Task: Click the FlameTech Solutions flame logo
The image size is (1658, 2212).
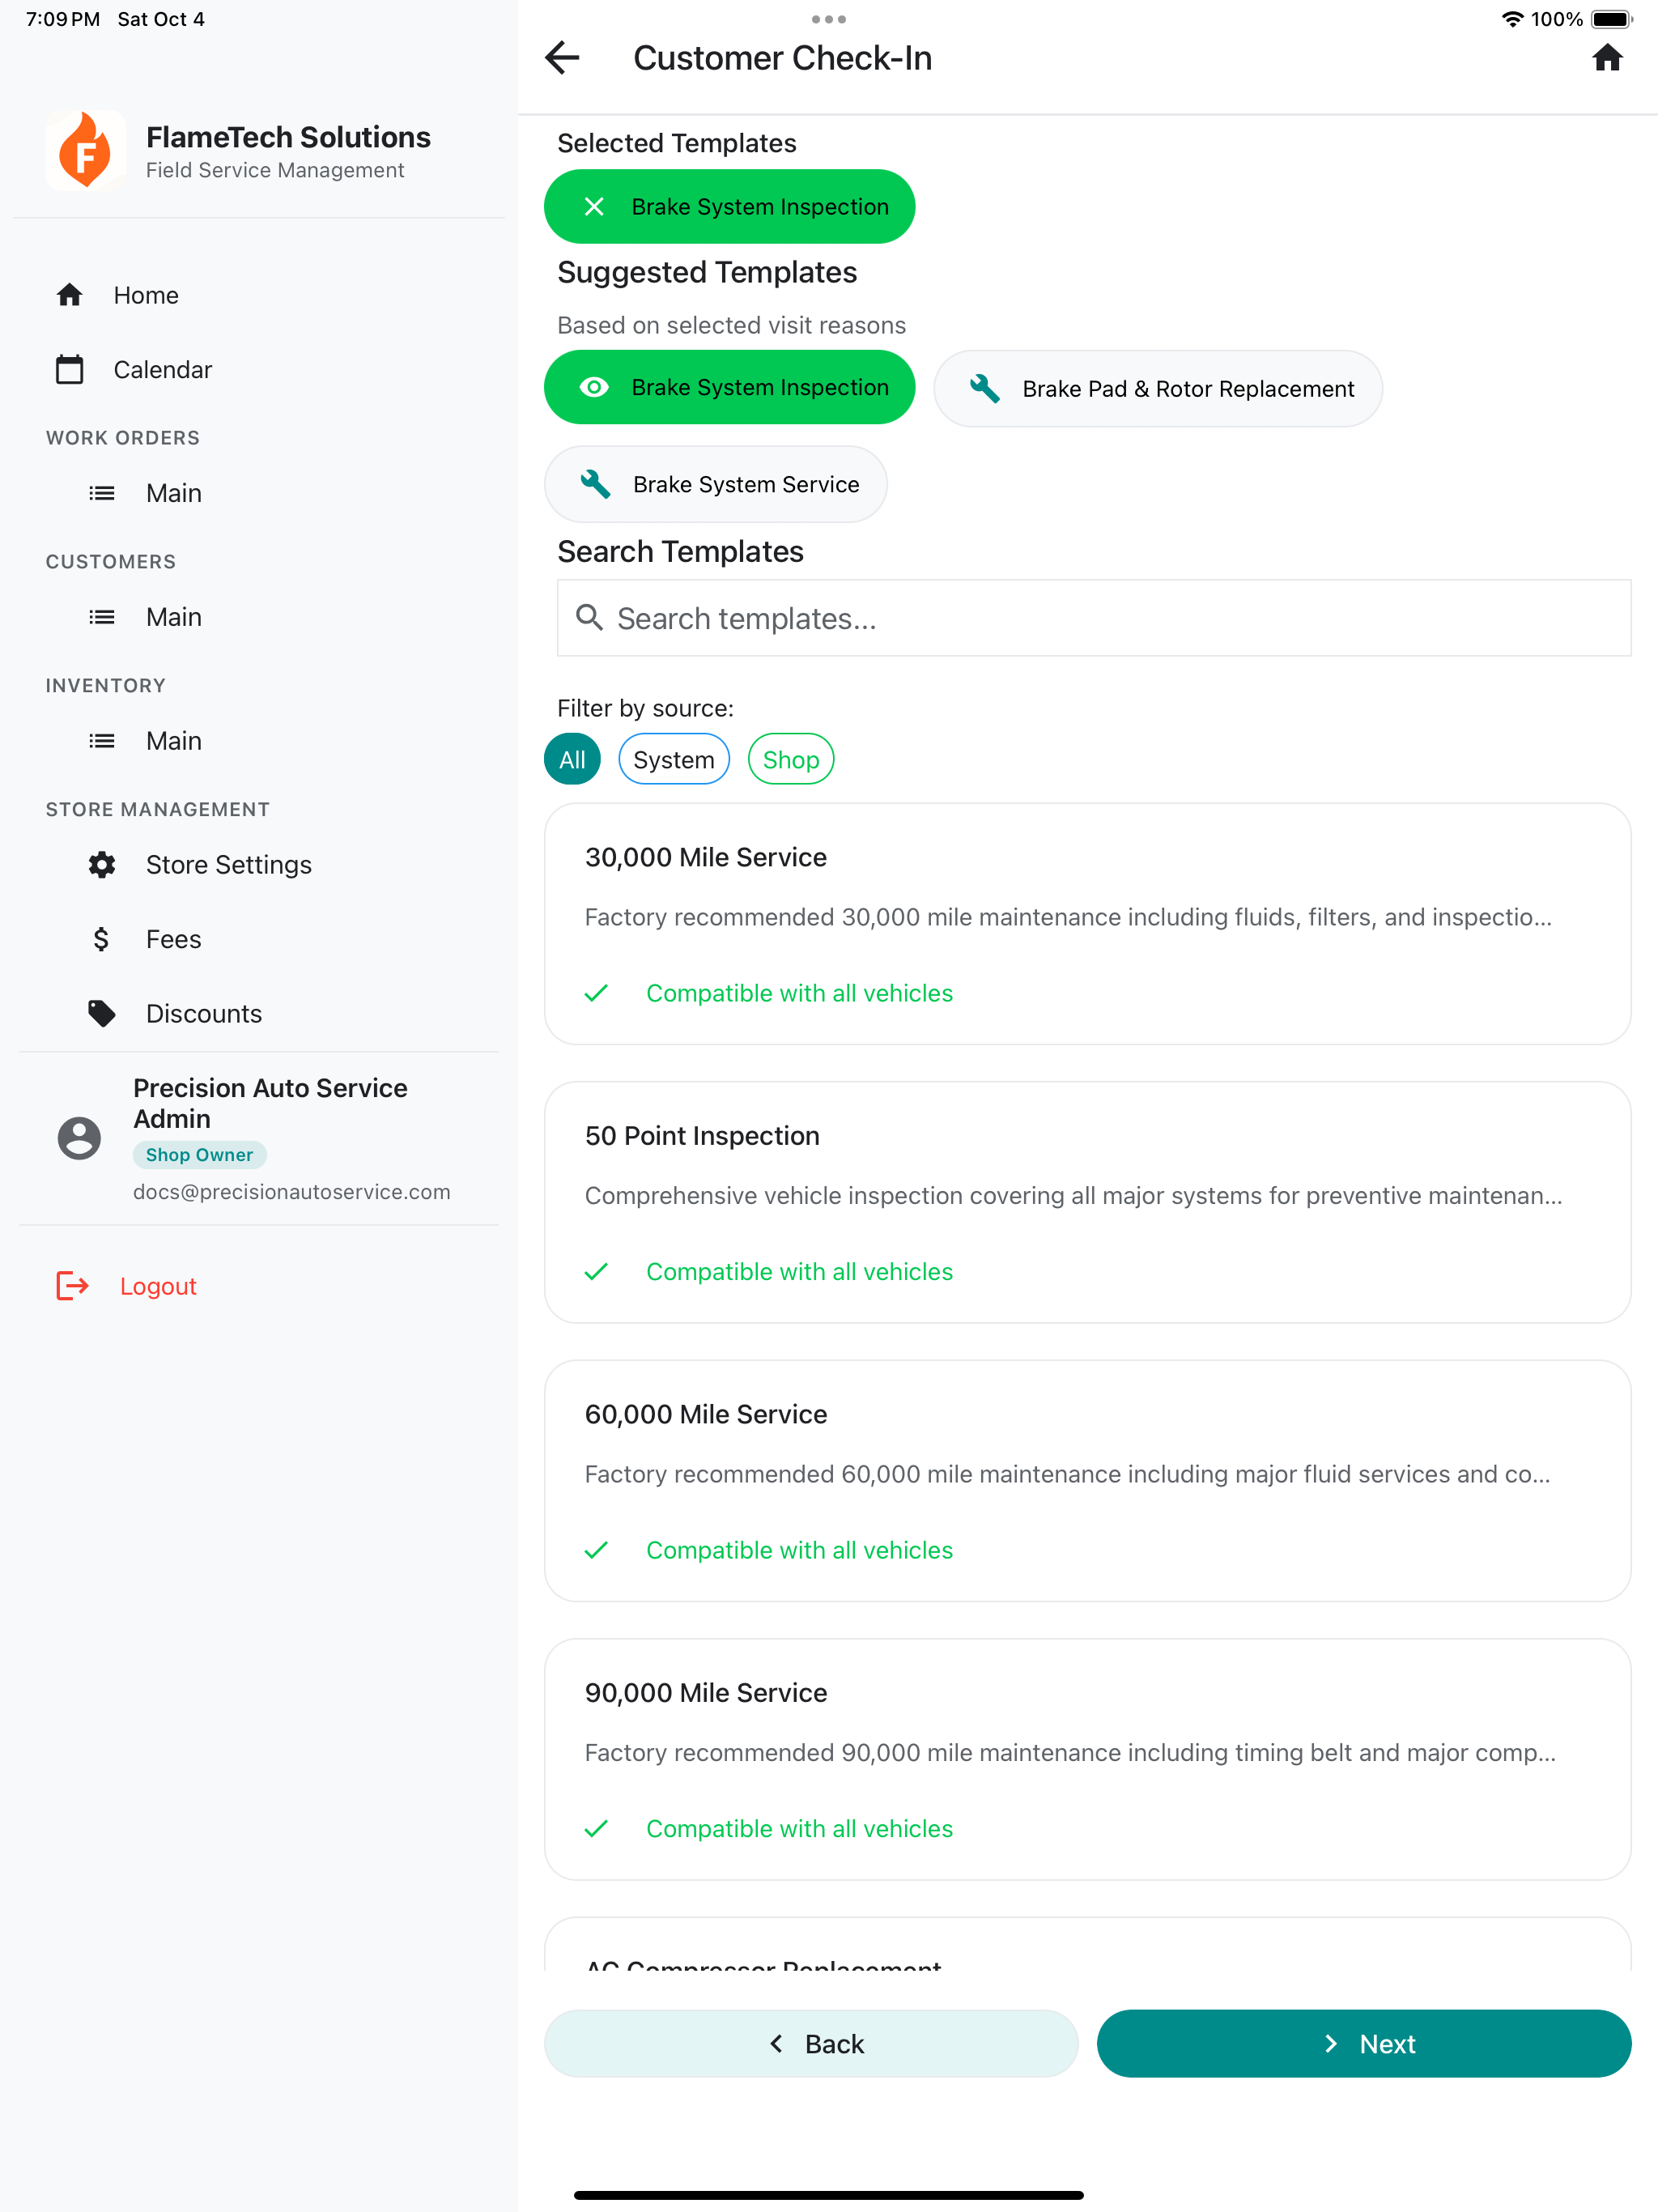Action: (86, 151)
